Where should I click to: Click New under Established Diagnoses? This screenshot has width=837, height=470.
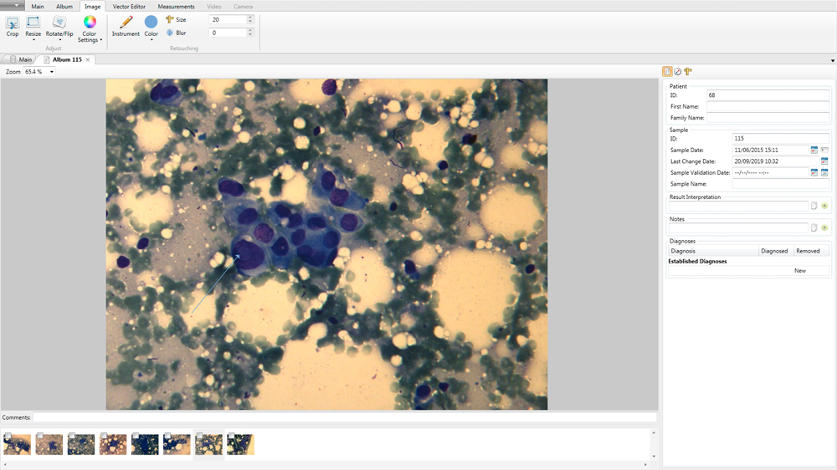pyautogui.click(x=799, y=270)
